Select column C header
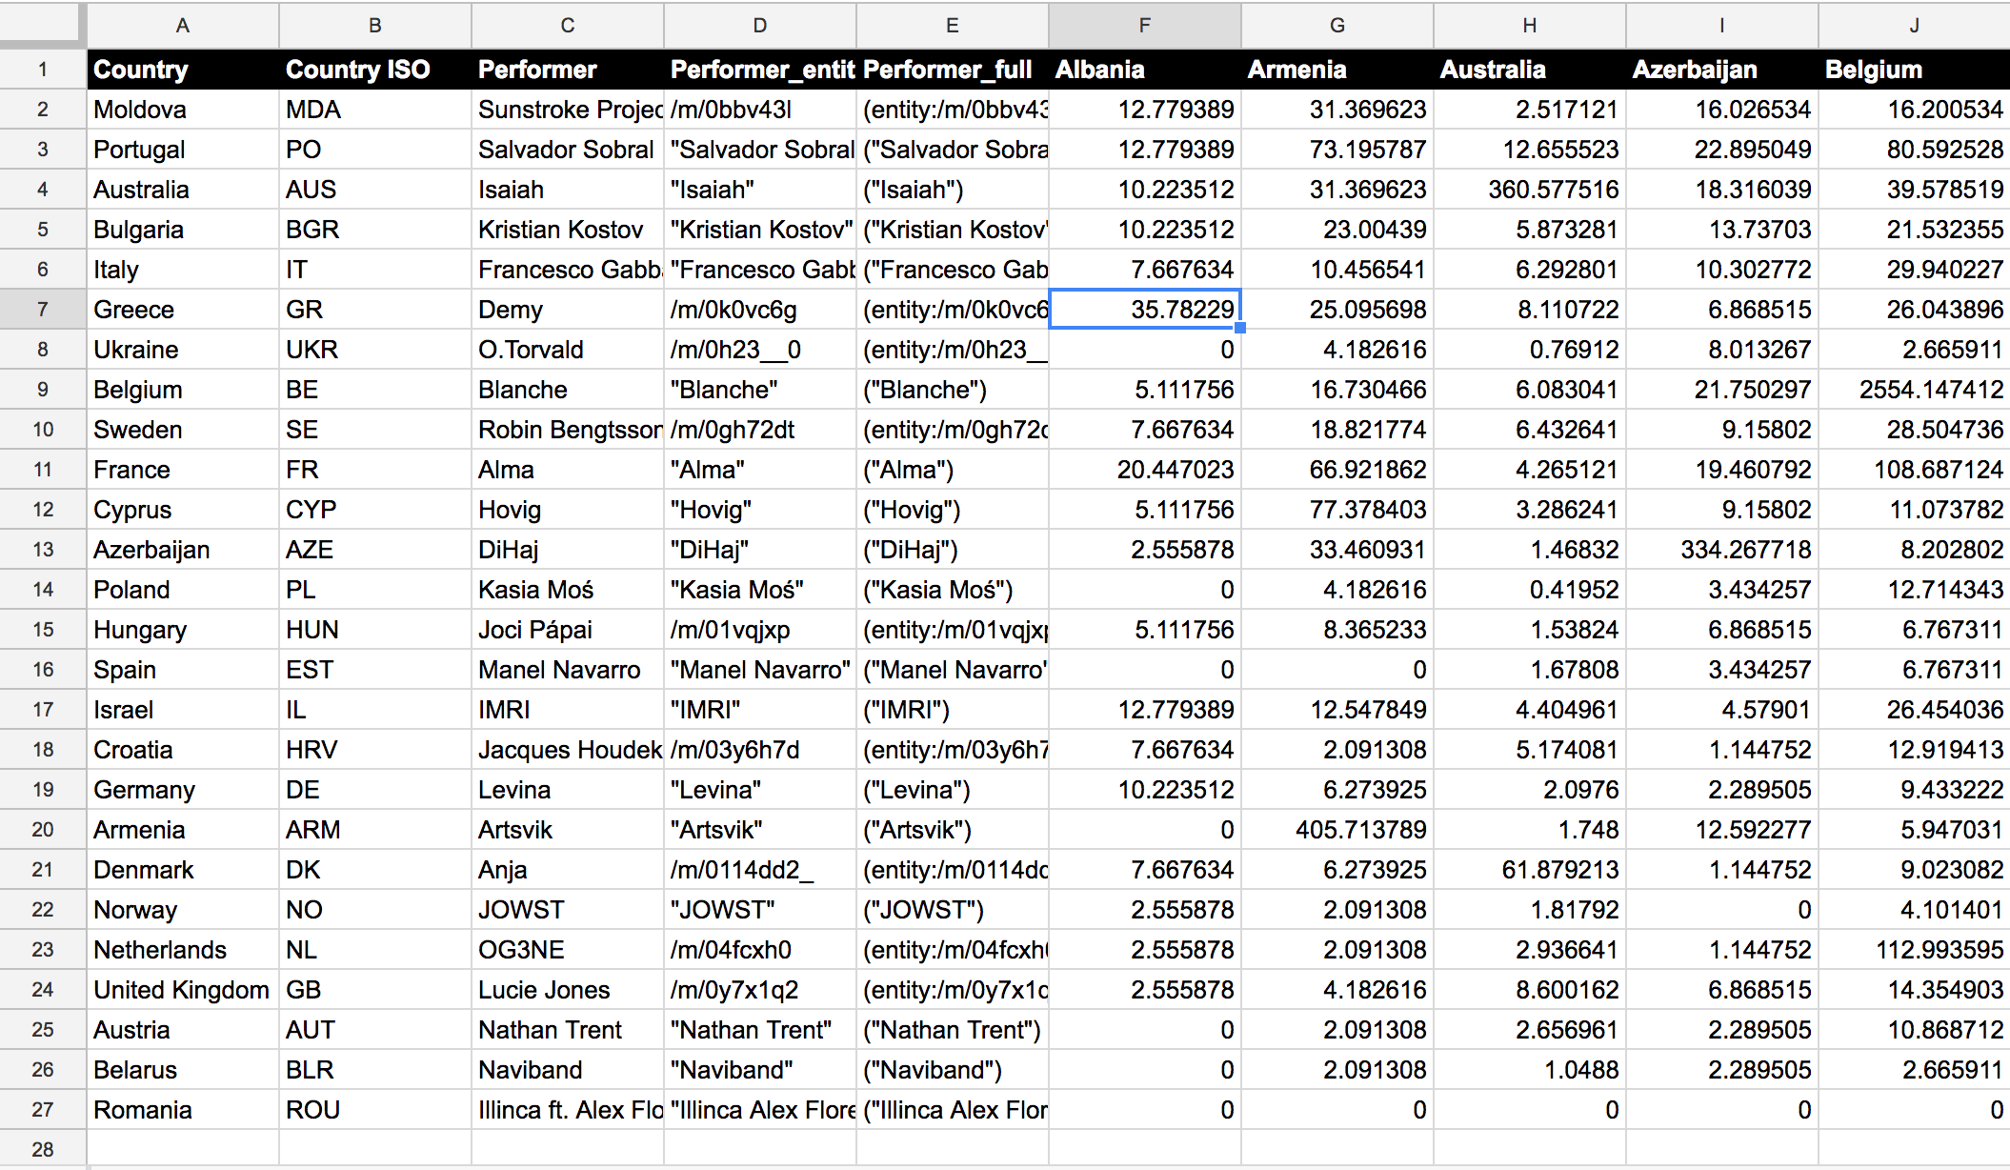This screenshot has height=1170, width=2010. pyautogui.click(x=567, y=26)
